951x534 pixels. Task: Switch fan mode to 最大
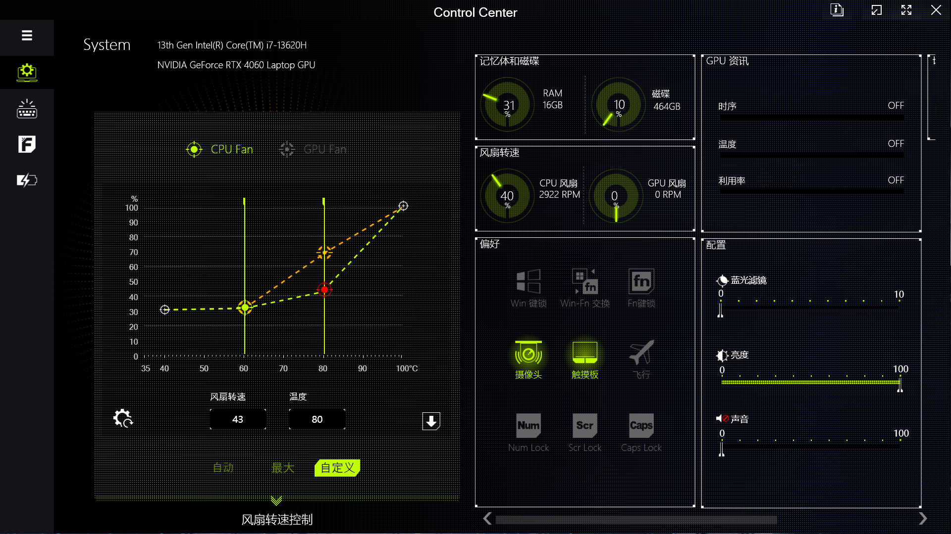(283, 468)
